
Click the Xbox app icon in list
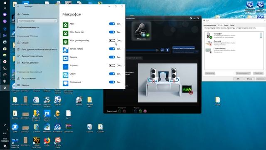pos(66,25)
